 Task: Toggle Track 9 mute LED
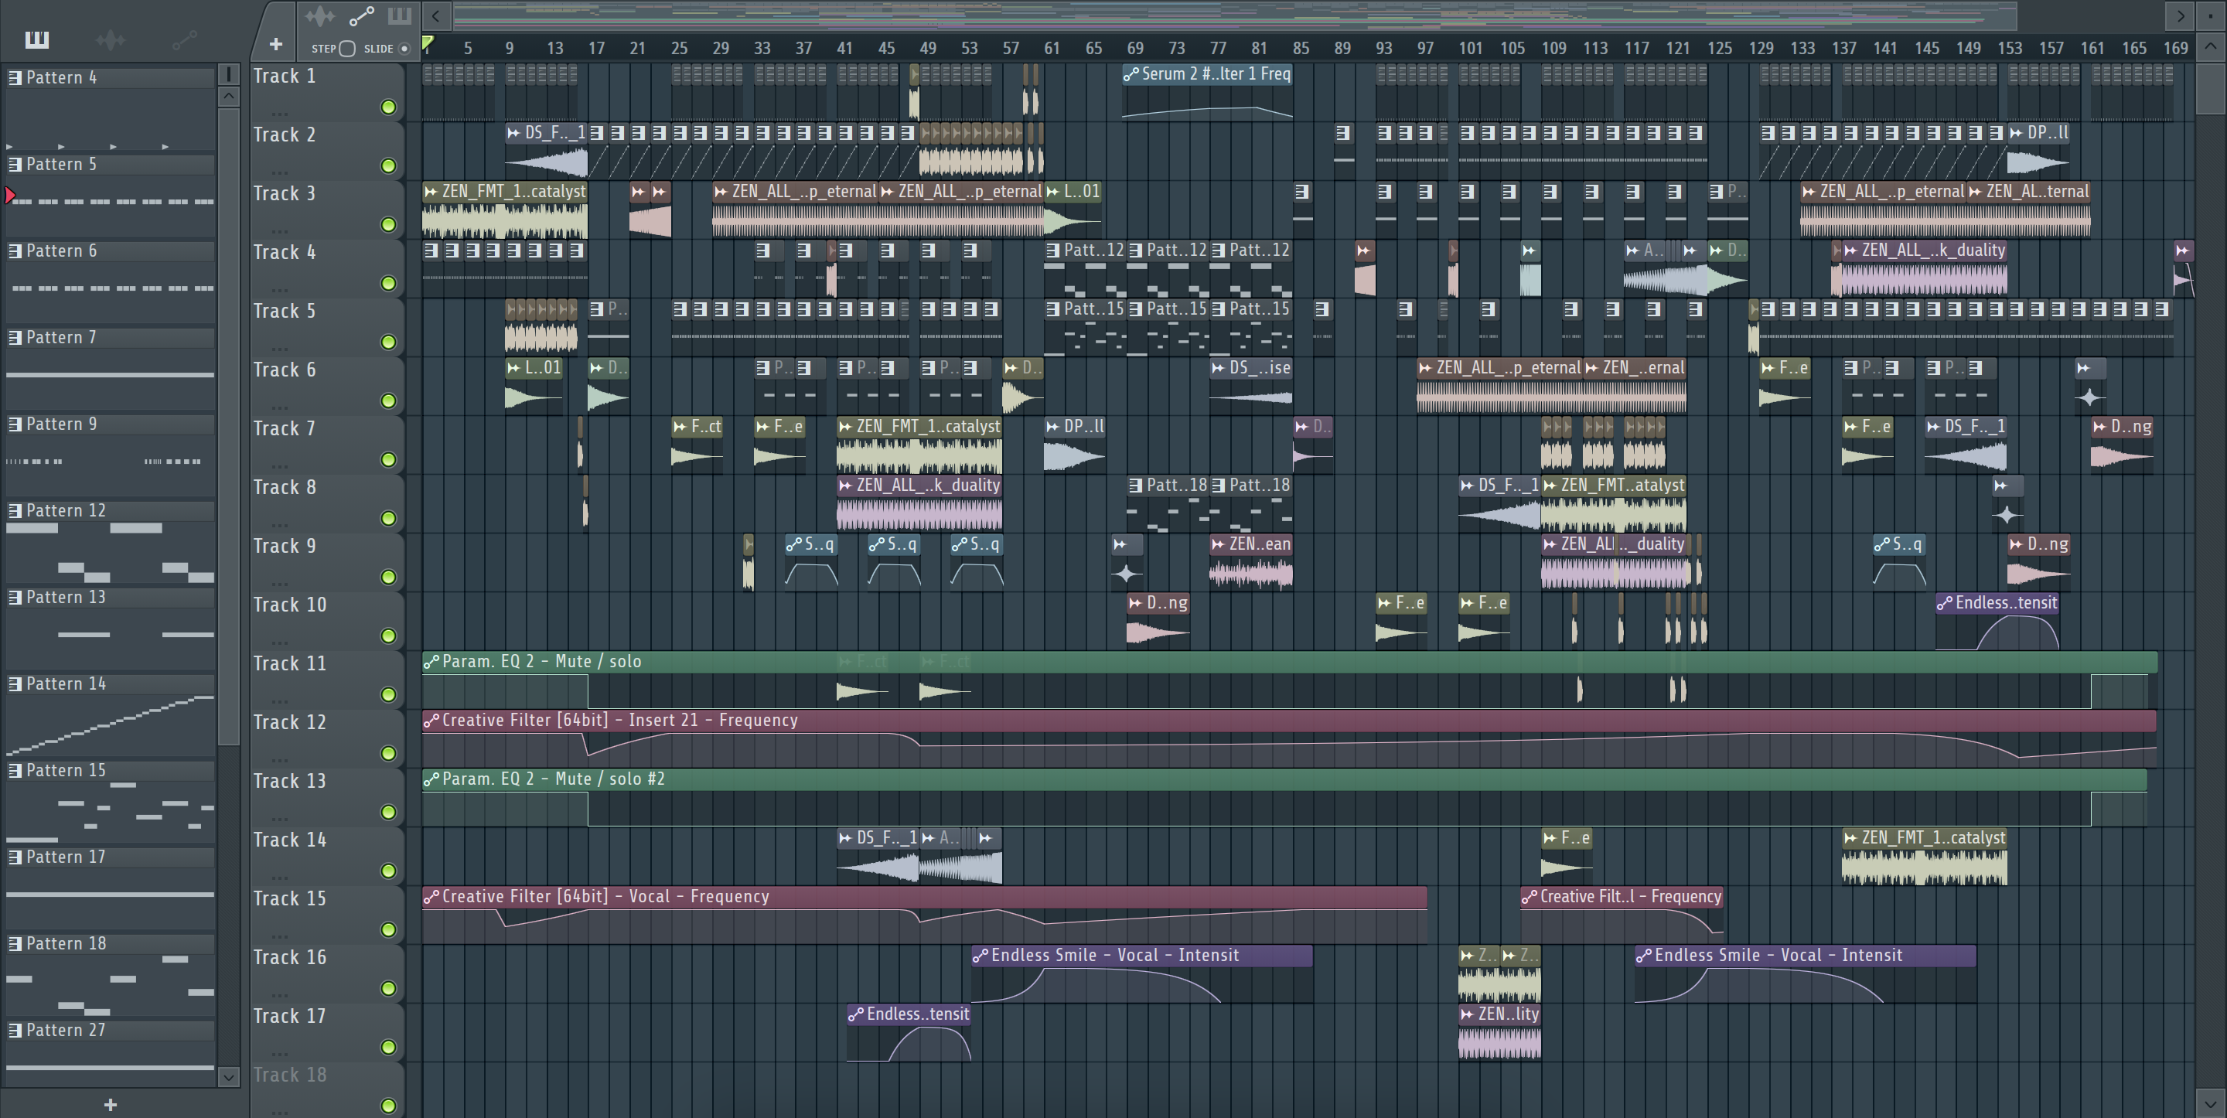coord(389,578)
